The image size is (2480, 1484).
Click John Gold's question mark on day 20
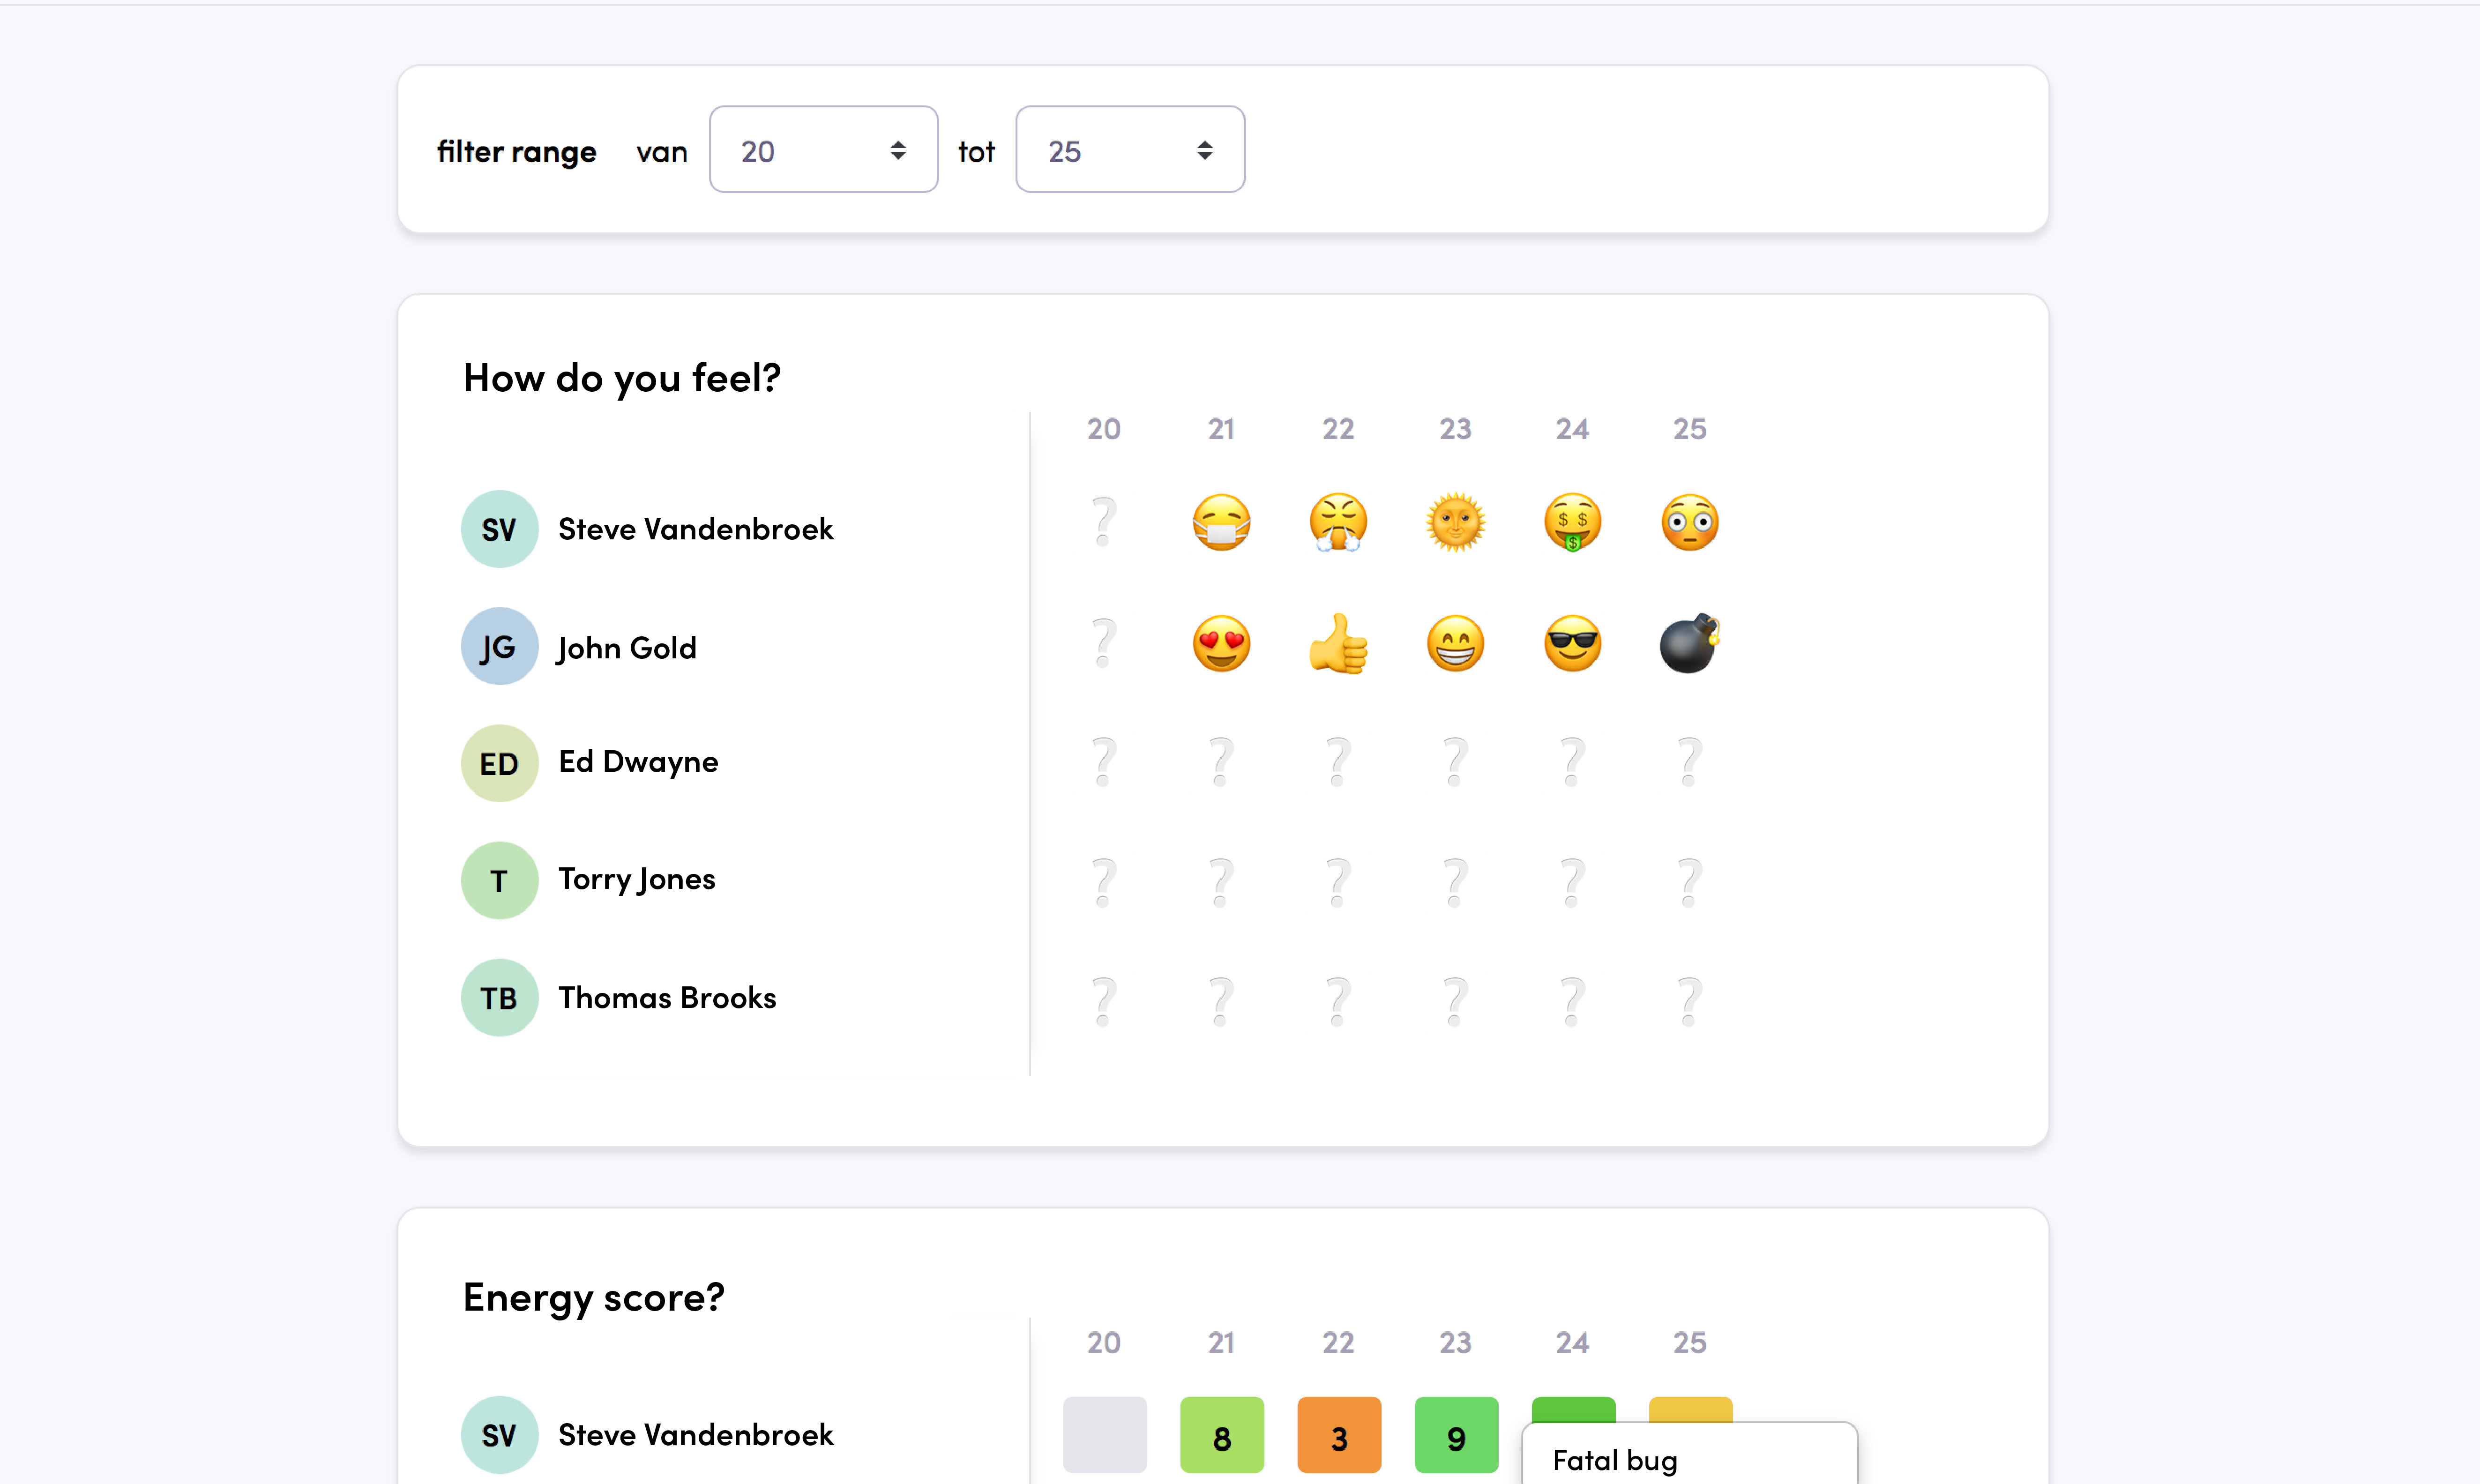pyautogui.click(x=1103, y=644)
